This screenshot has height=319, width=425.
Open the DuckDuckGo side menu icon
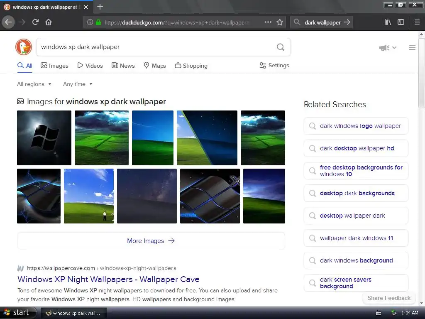(412, 47)
